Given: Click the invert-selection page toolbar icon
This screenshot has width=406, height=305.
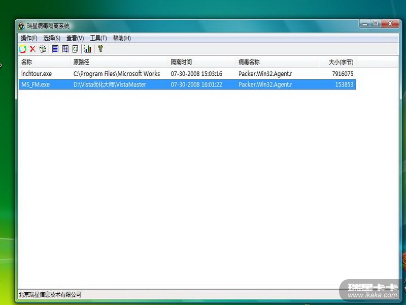Looking at the screenshot, I should (x=75, y=49).
